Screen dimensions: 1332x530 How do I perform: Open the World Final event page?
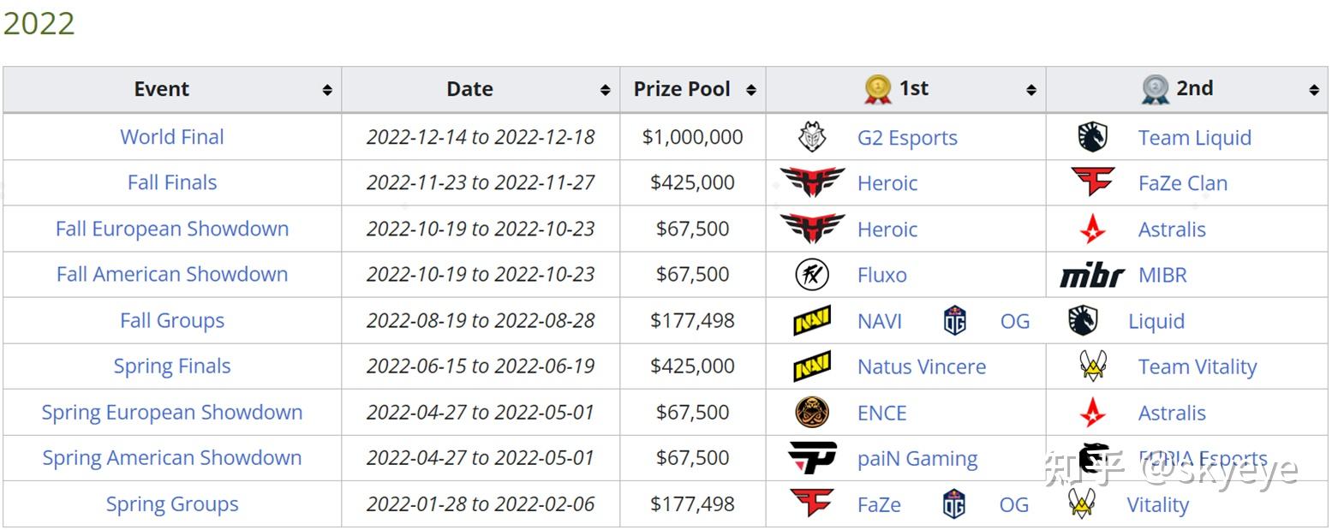(171, 136)
